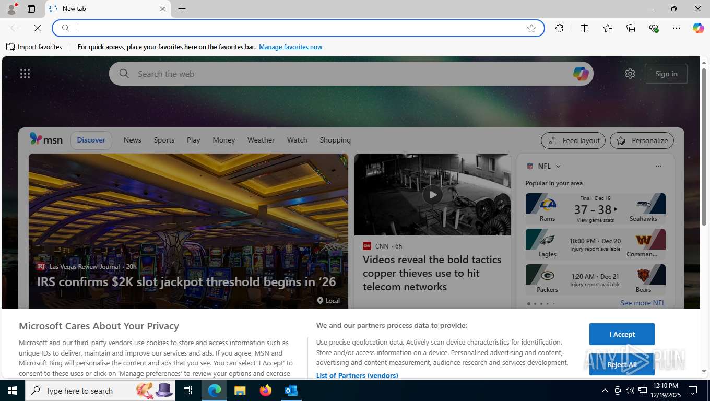Switch to the News tab

(x=133, y=140)
